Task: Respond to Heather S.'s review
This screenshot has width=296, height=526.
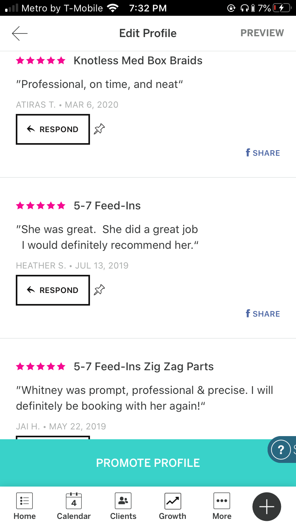Action: pyautogui.click(x=53, y=290)
